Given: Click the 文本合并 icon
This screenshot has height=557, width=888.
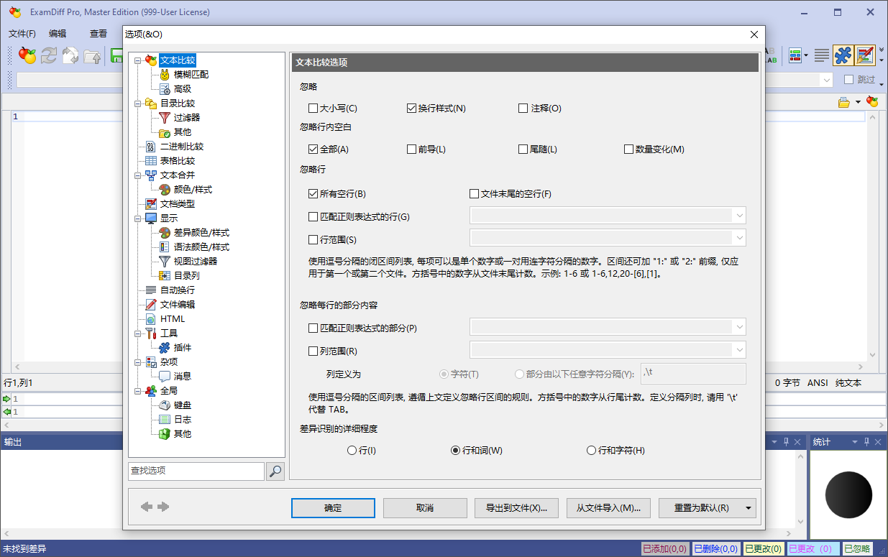Looking at the screenshot, I should 151,175.
